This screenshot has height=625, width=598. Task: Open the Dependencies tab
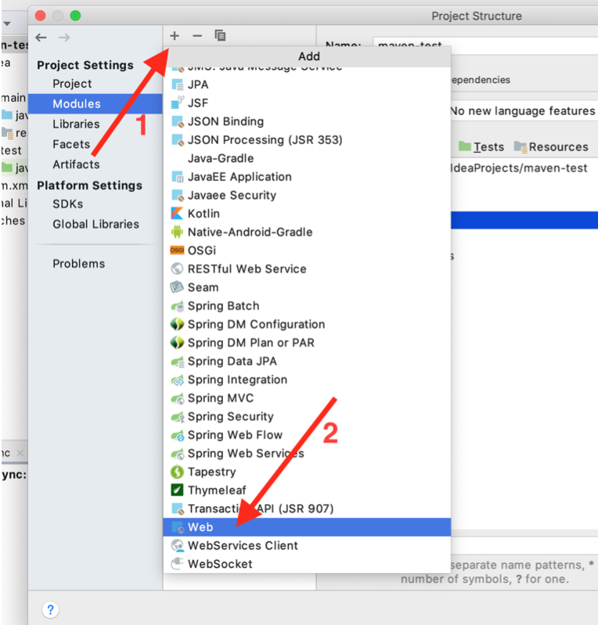(481, 80)
